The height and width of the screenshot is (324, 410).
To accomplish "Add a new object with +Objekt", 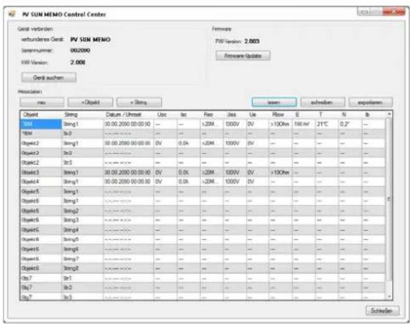I will point(90,103).
